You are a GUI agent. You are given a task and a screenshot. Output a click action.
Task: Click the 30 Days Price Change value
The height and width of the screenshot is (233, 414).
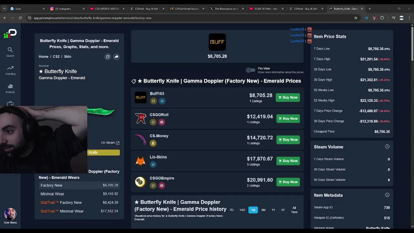point(368,121)
